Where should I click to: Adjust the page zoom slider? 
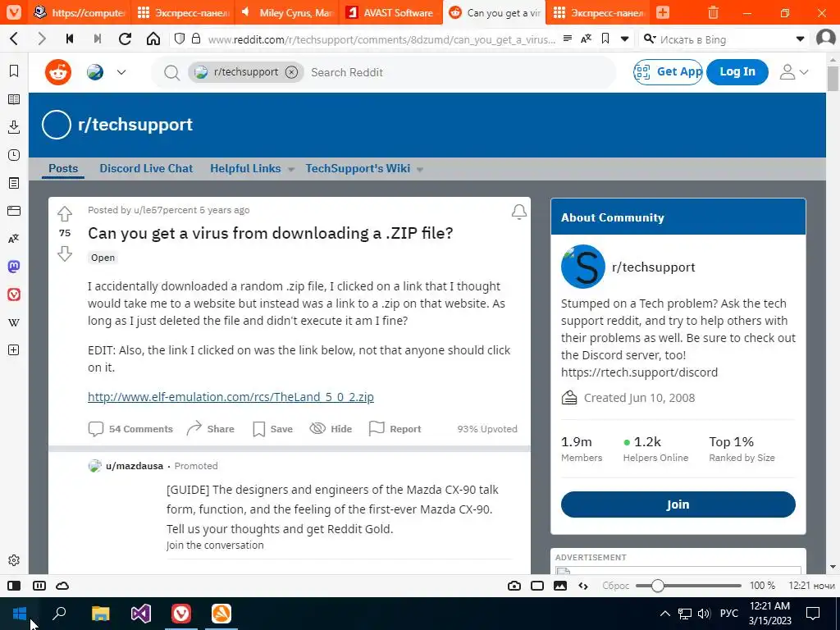click(688, 586)
